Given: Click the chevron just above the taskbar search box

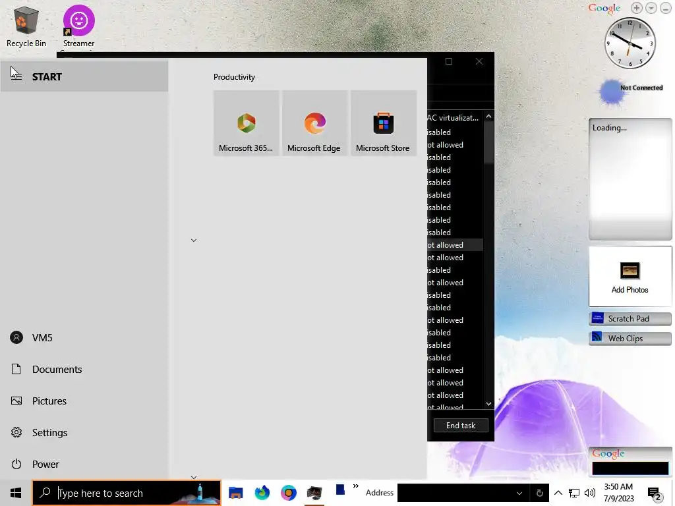Looking at the screenshot, I should 194,477.
